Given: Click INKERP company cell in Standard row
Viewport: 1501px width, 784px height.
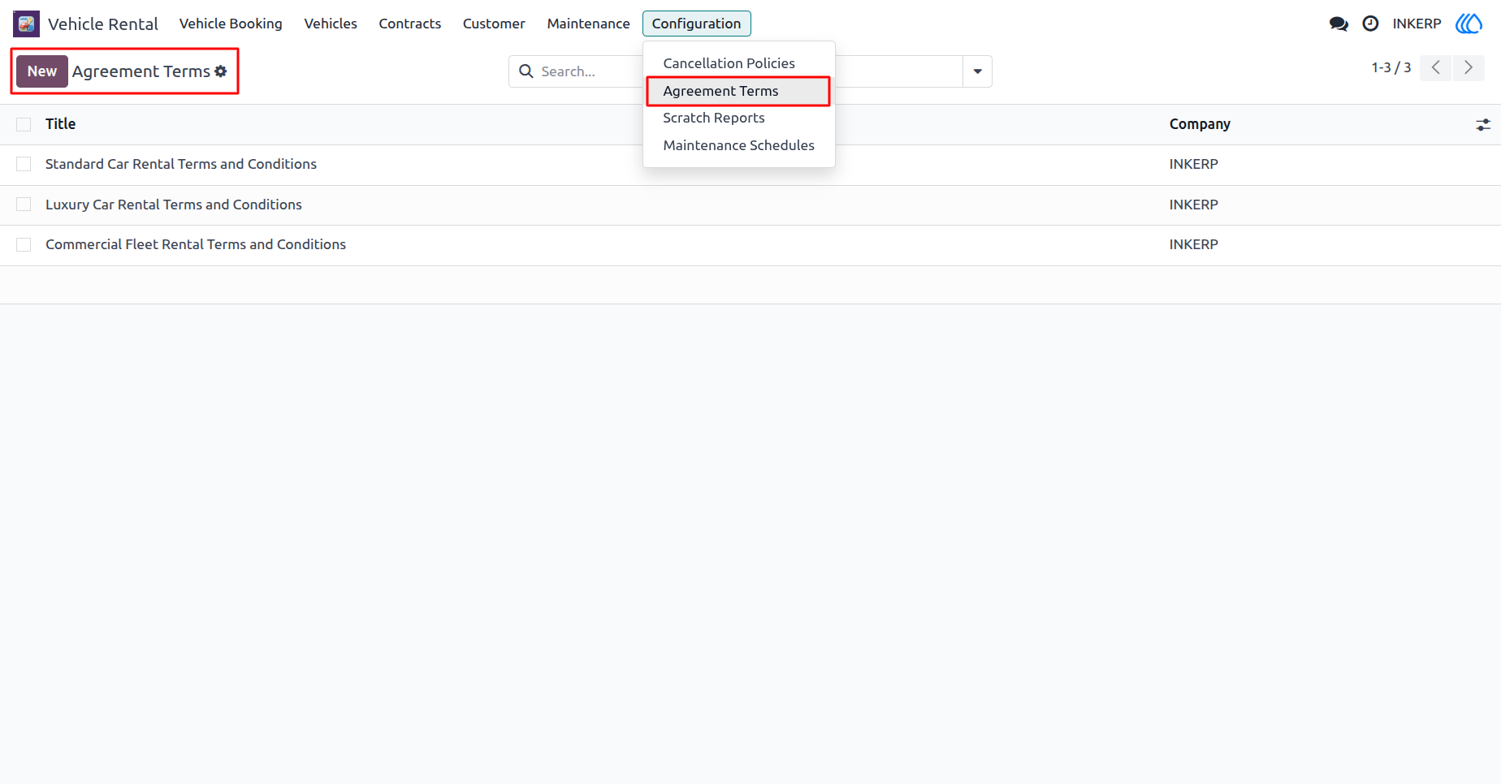Looking at the screenshot, I should [1194, 164].
